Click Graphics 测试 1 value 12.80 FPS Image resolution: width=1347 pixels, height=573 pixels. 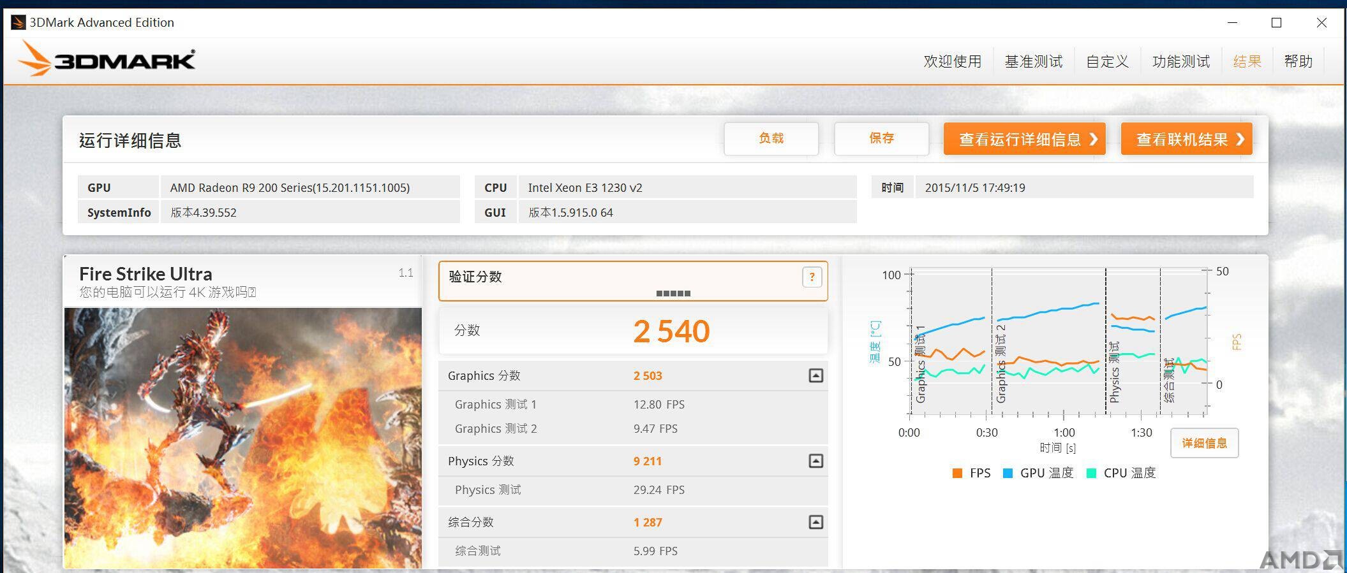click(659, 404)
